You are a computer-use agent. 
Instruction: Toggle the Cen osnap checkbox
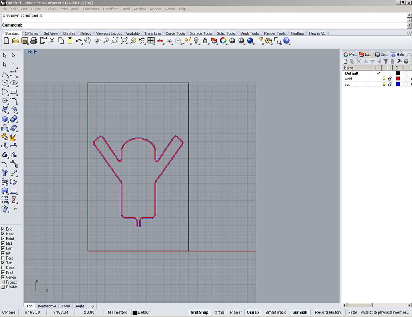click(x=3, y=248)
